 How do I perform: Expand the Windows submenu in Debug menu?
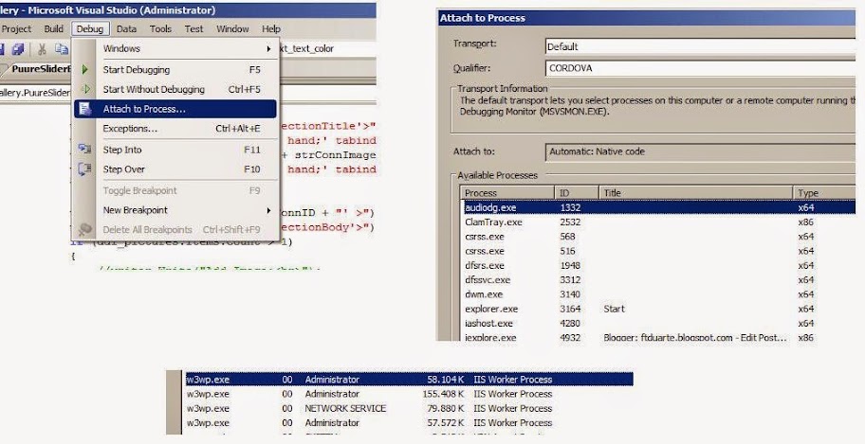[175, 48]
